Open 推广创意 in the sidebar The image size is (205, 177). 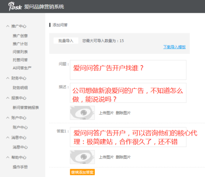tap(20, 36)
